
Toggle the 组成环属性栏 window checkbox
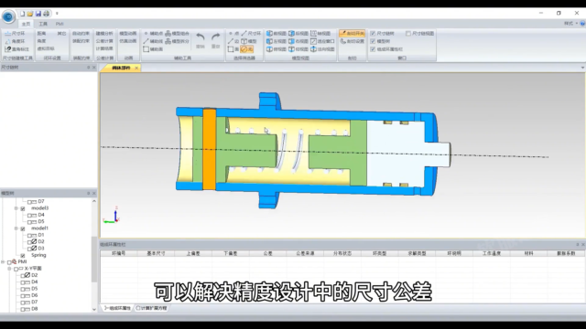(x=373, y=48)
